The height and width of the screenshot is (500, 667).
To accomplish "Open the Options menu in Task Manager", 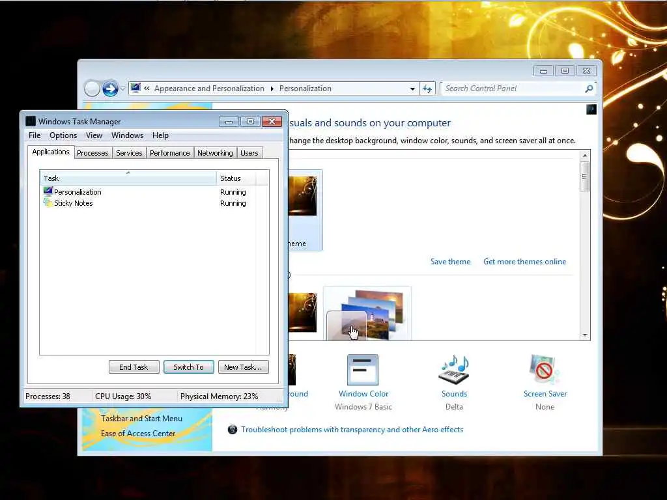I will (x=63, y=135).
